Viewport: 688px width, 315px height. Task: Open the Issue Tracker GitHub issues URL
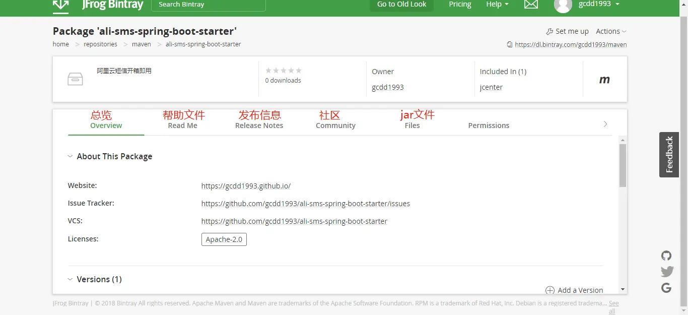pos(306,204)
